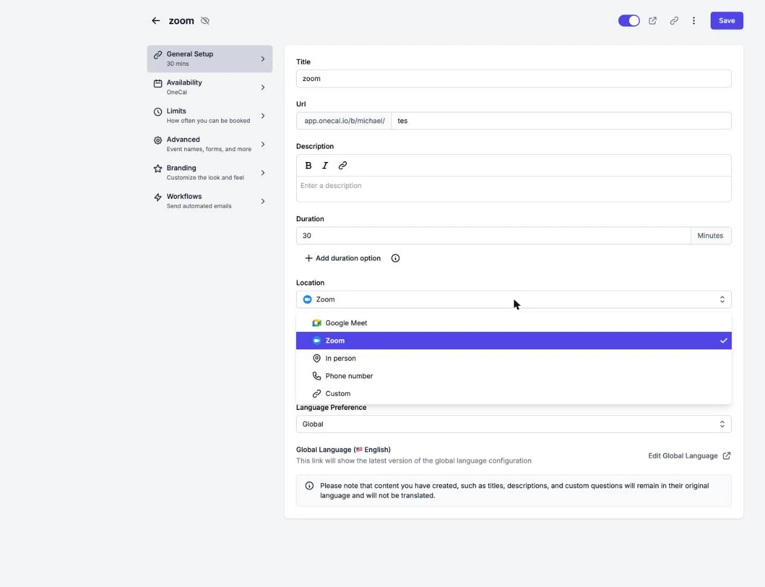This screenshot has width=765, height=587.
Task: Open the Branding section
Action: pos(210,172)
